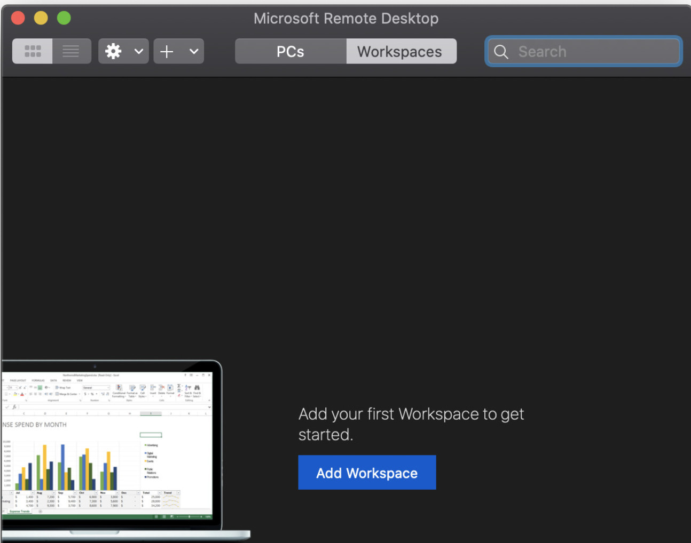Minimize window with the yellow button

click(x=41, y=18)
